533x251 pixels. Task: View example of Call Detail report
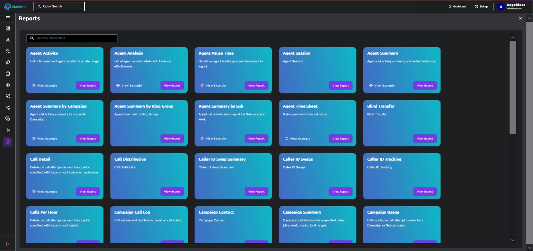click(44, 192)
